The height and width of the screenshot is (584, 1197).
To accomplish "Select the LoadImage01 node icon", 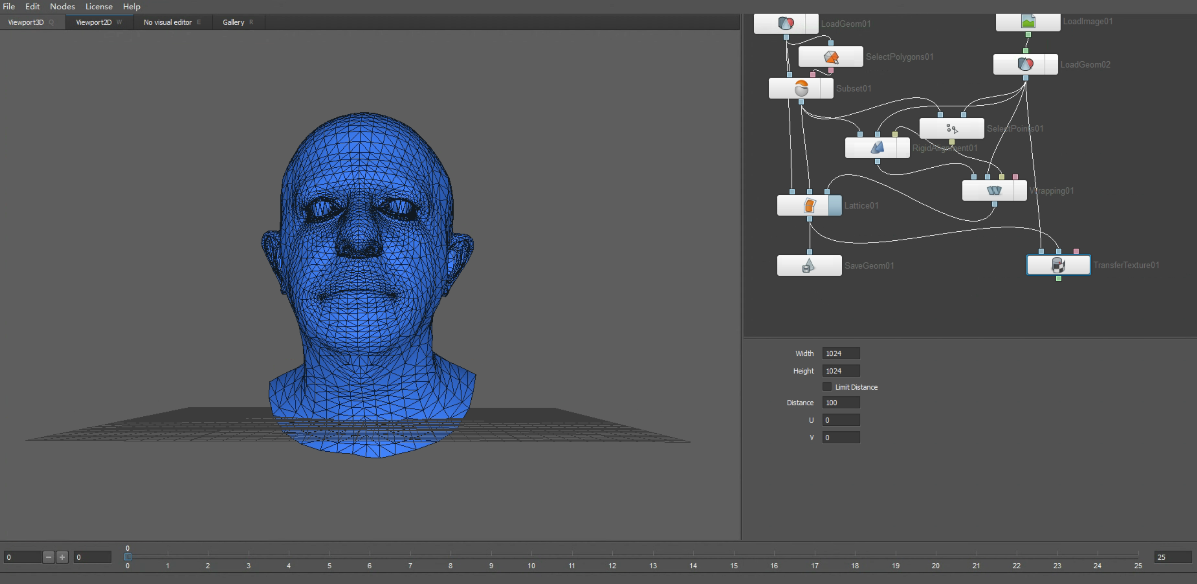I will coord(1028,22).
